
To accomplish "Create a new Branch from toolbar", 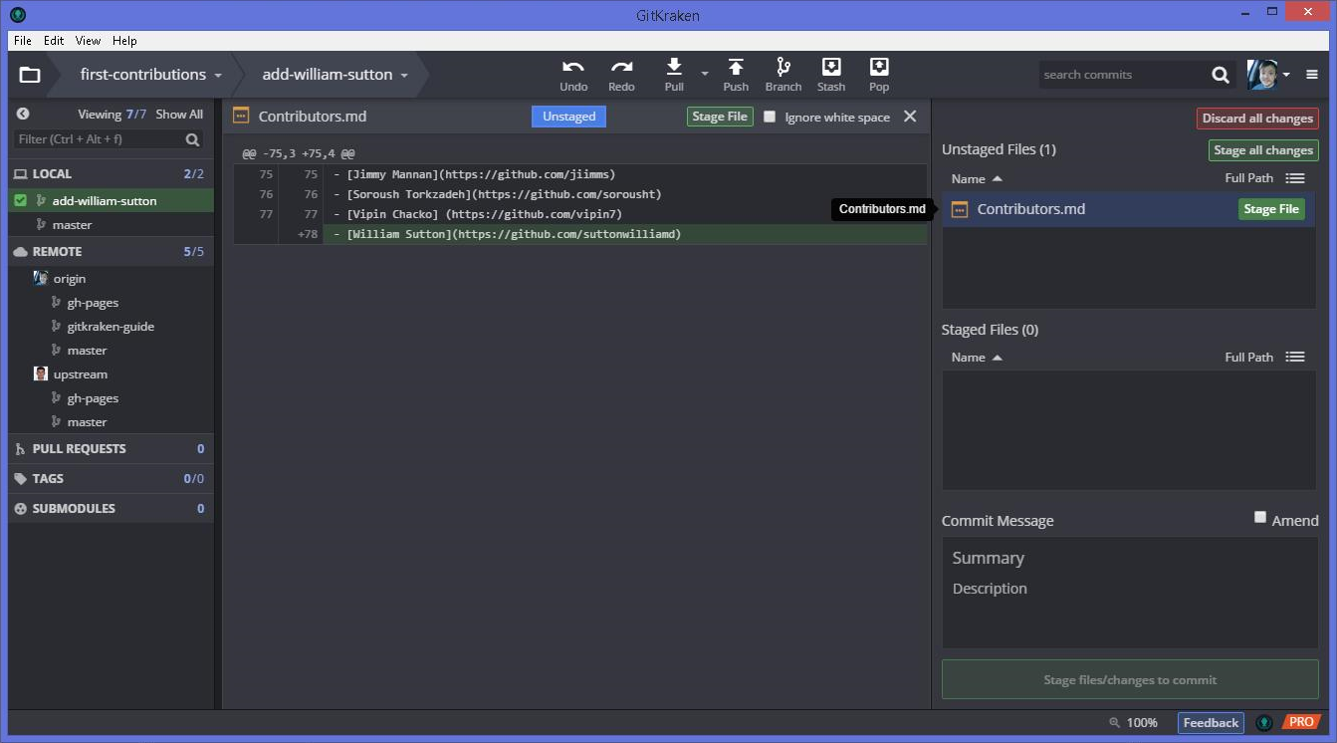I will click(x=783, y=67).
